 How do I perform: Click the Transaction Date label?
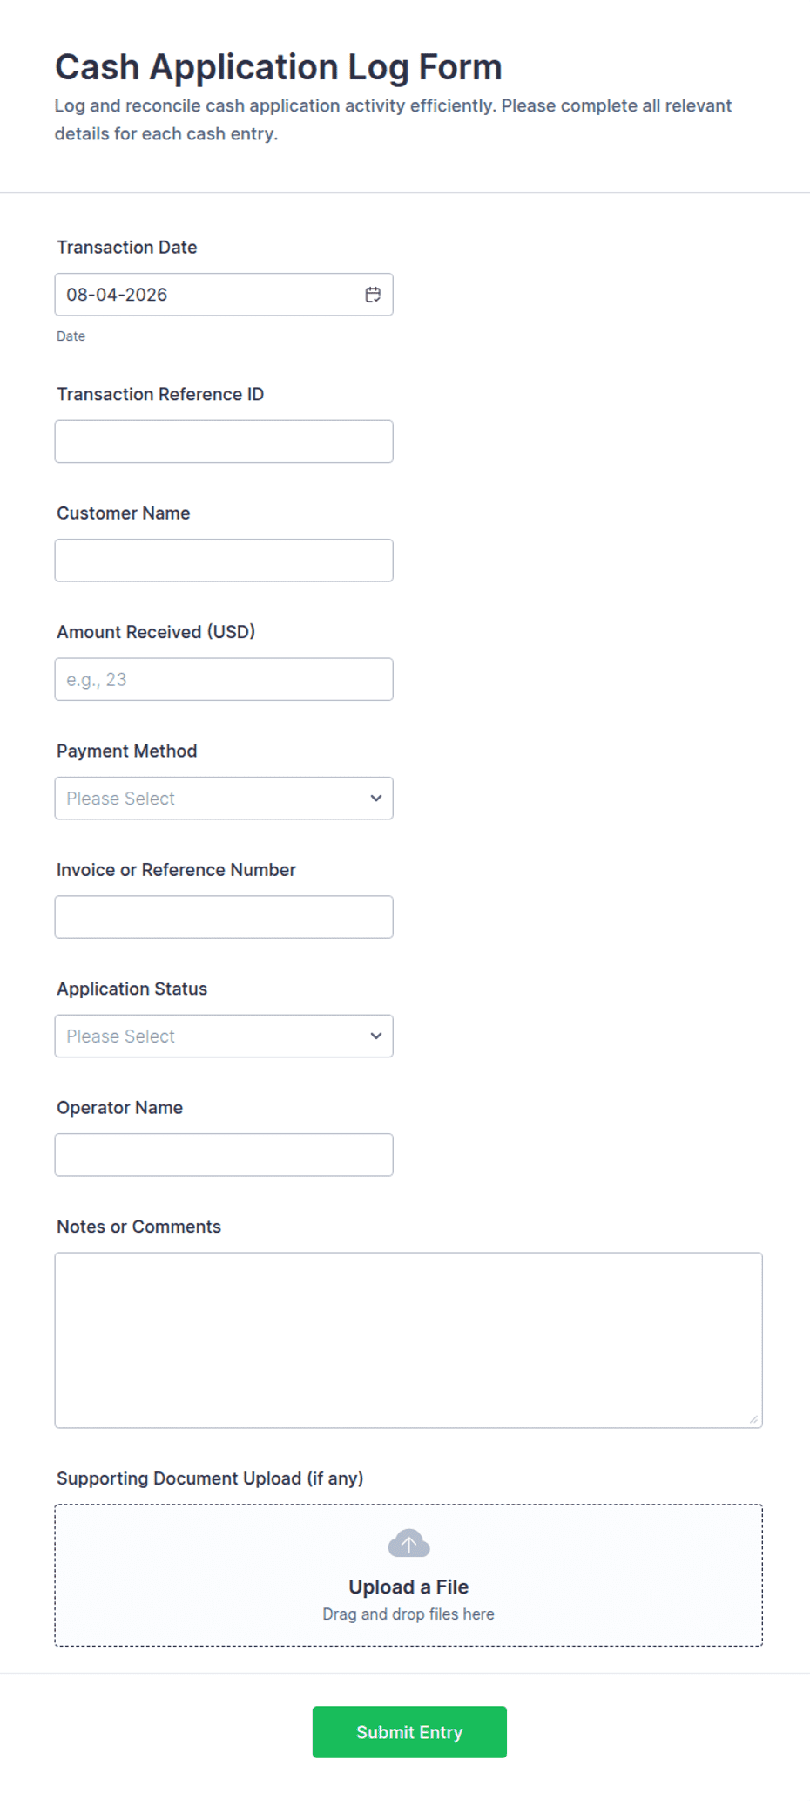click(x=127, y=248)
